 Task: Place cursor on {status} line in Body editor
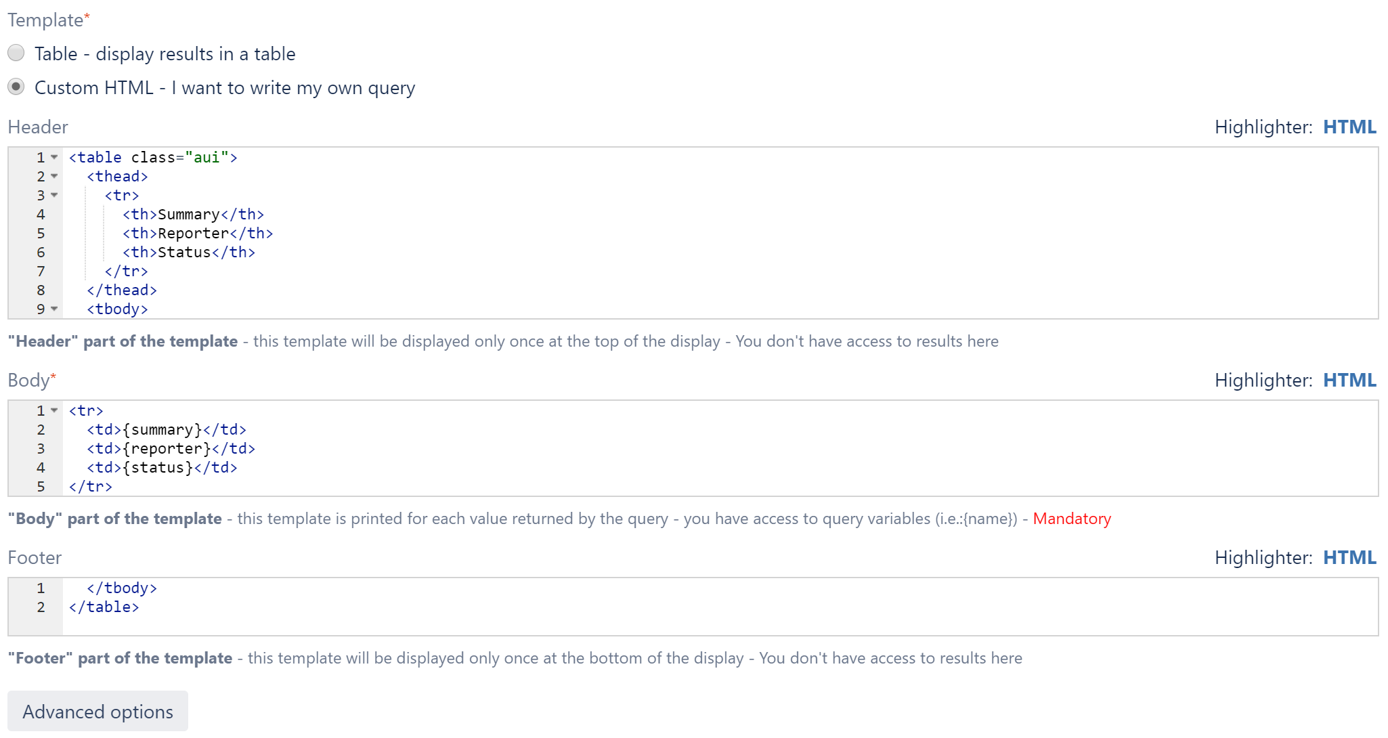pyautogui.click(x=162, y=468)
